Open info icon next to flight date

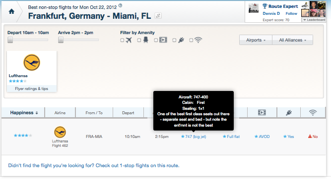coord(120,5)
